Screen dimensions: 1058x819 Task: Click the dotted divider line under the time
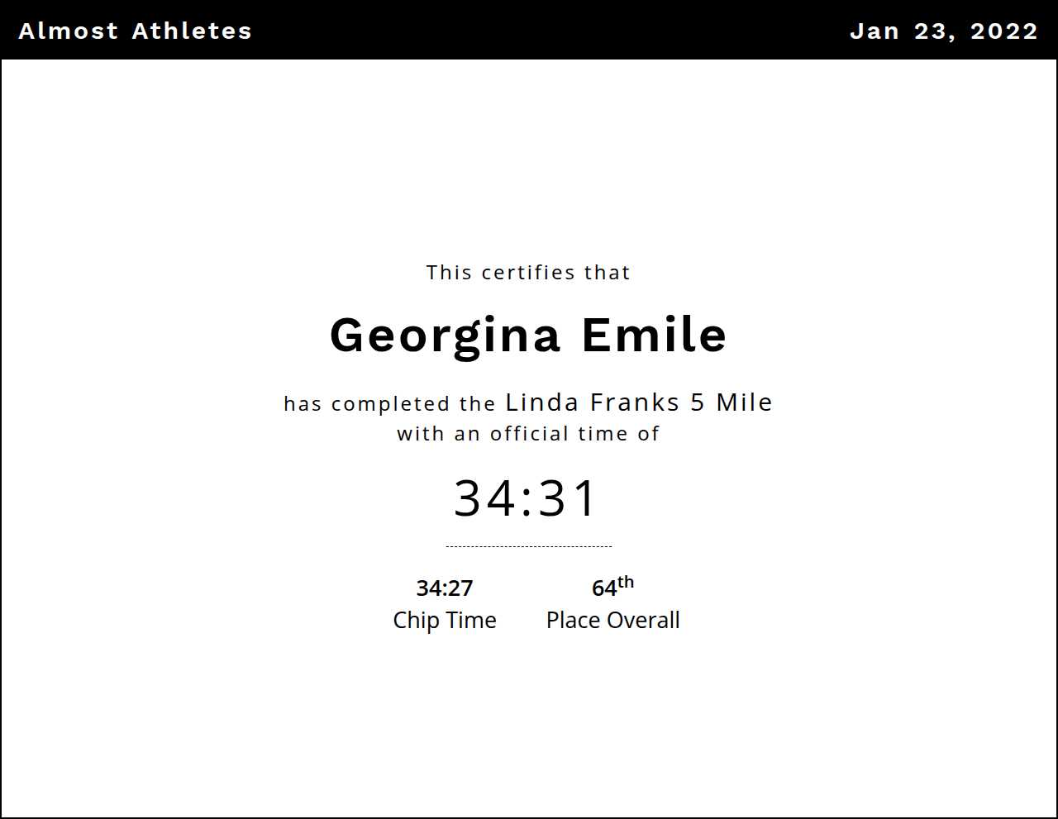point(528,546)
